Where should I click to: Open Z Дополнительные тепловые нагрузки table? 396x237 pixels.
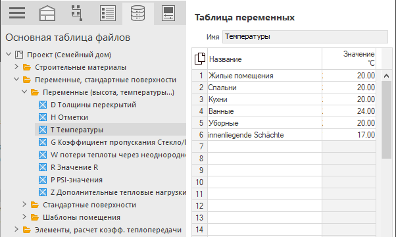point(118,192)
